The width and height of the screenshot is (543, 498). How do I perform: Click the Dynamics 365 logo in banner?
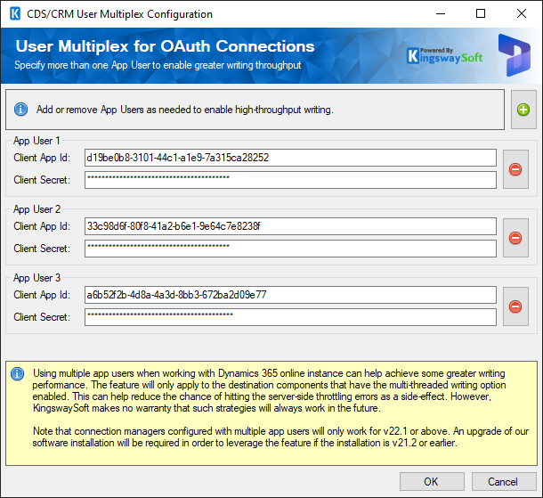[x=515, y=55]
